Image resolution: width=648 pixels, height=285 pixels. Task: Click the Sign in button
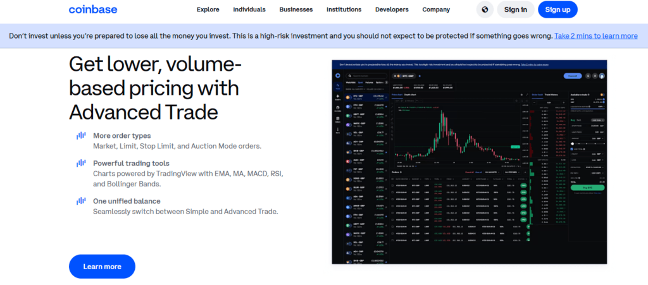515,9
